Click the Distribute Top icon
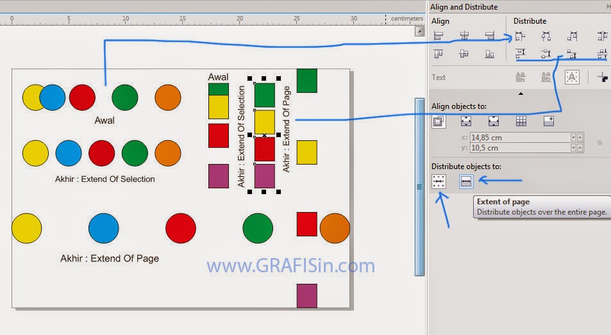This screenshot has width=611, height=335. pos(520,53)
